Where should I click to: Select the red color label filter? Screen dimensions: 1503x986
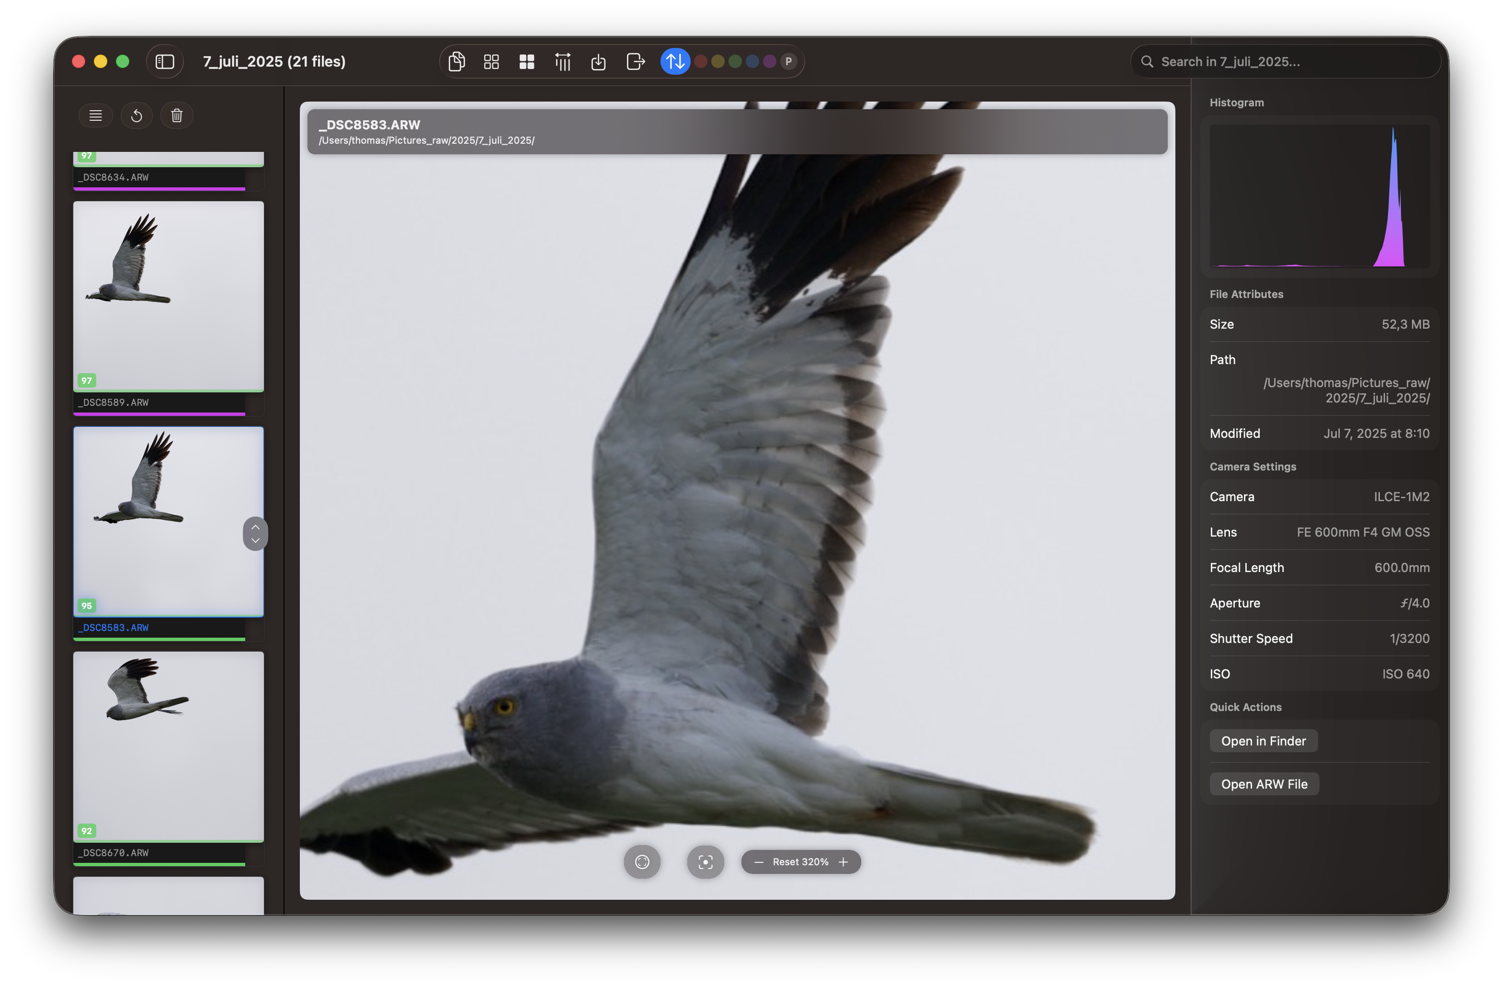700,61
